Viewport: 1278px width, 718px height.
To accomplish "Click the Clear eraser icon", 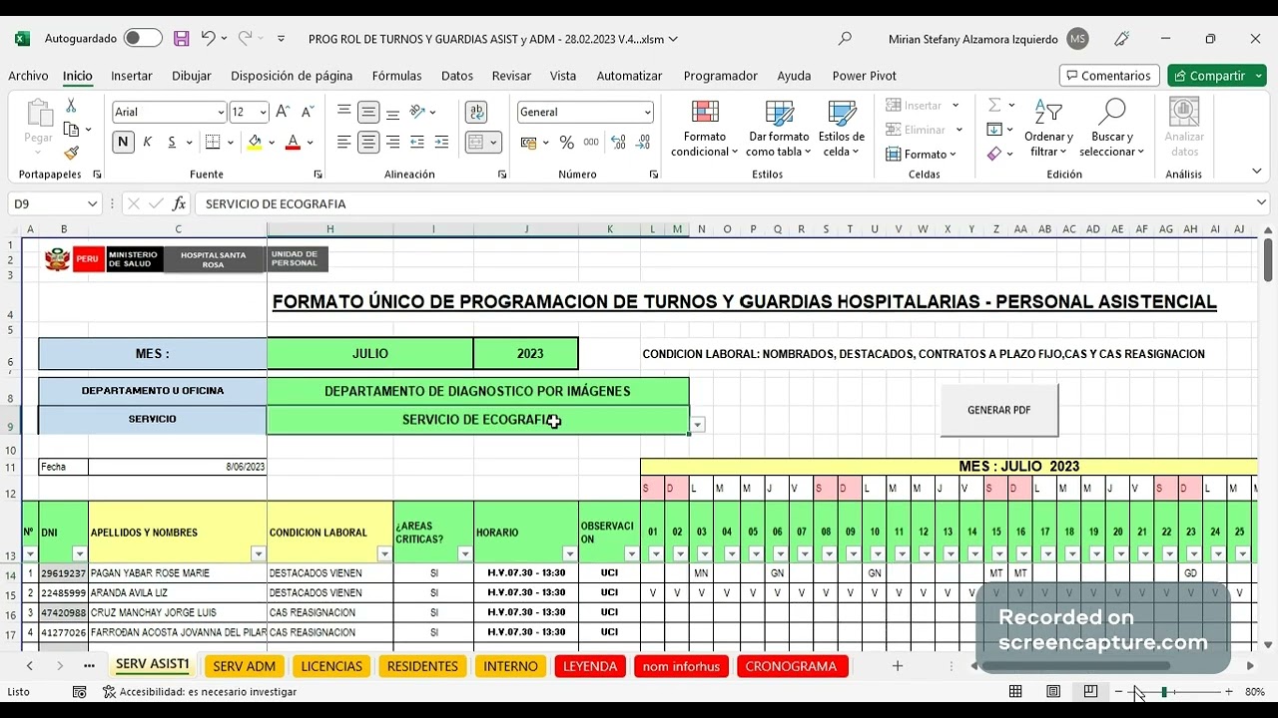I will click(994, 154).
